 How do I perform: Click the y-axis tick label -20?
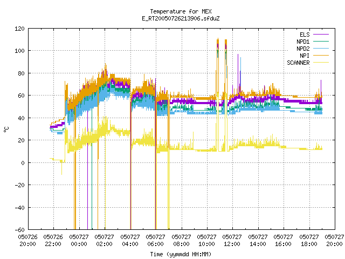(x=20, y=185)
